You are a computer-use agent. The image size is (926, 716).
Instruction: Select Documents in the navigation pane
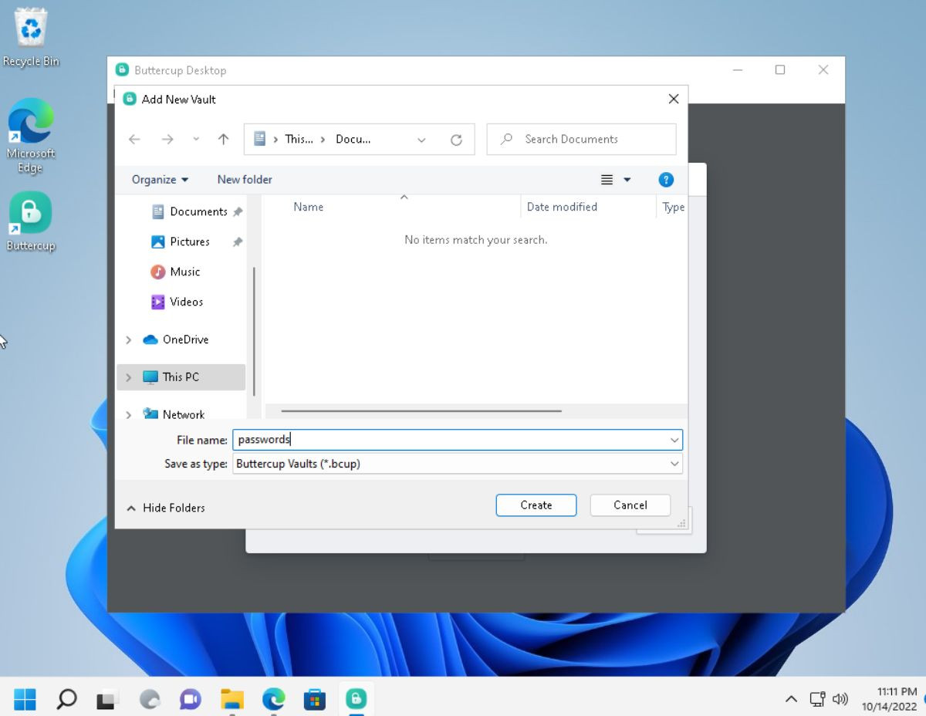pyautogui.click(x=198, y=211)
